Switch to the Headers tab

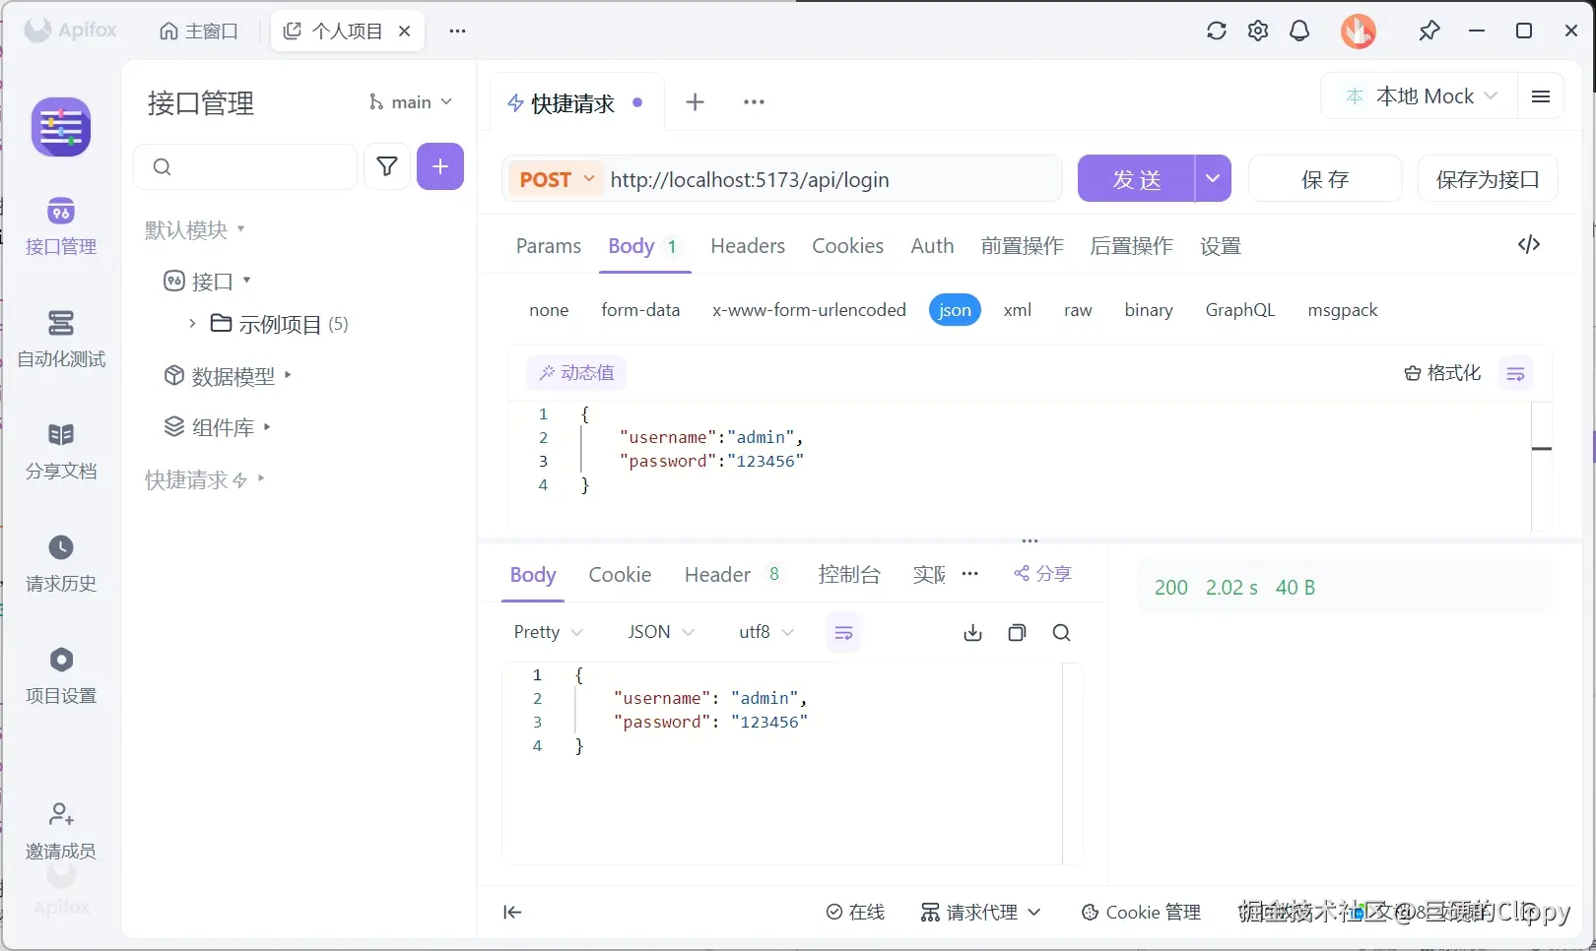(747, 246)
